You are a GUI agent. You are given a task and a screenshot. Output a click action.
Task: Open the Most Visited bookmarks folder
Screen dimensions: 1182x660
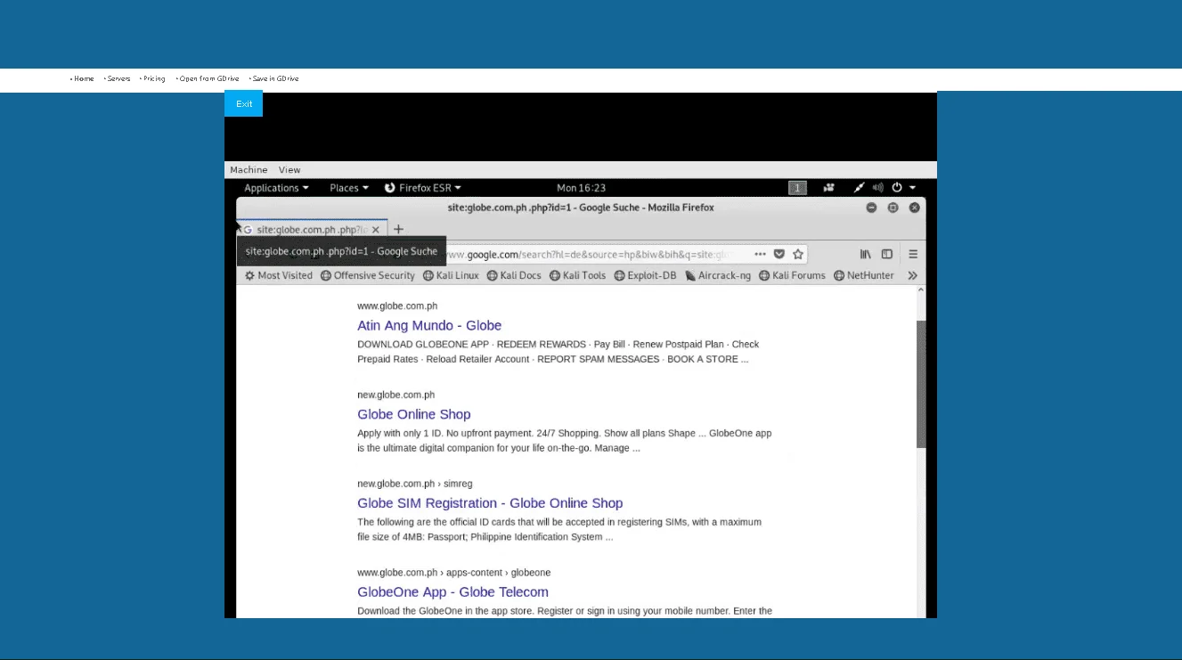tap(279, 276)
